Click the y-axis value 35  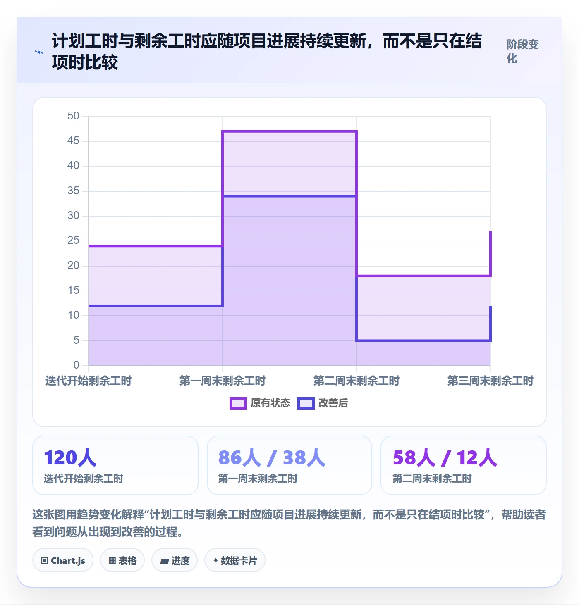point(73,191)
